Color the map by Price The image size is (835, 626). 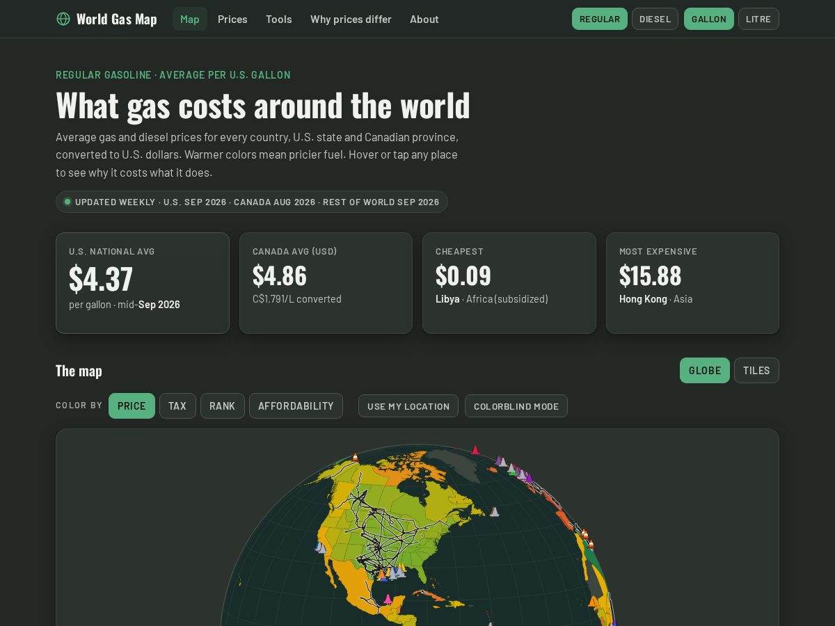(x=132, y=406)
